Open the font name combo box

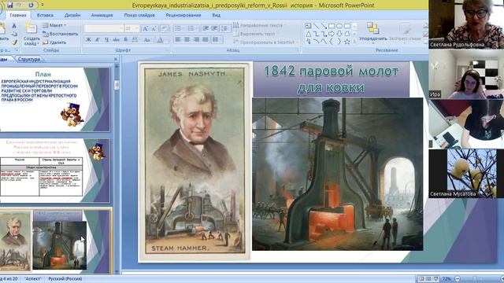point(103,28)
